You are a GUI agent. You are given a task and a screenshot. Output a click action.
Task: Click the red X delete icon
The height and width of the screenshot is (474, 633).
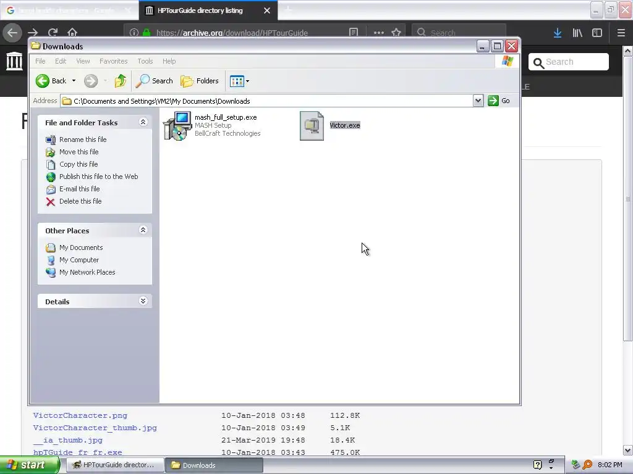51,202
